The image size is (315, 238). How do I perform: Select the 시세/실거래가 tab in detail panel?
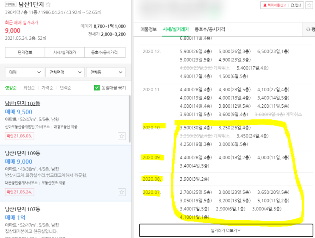(176, 29)
